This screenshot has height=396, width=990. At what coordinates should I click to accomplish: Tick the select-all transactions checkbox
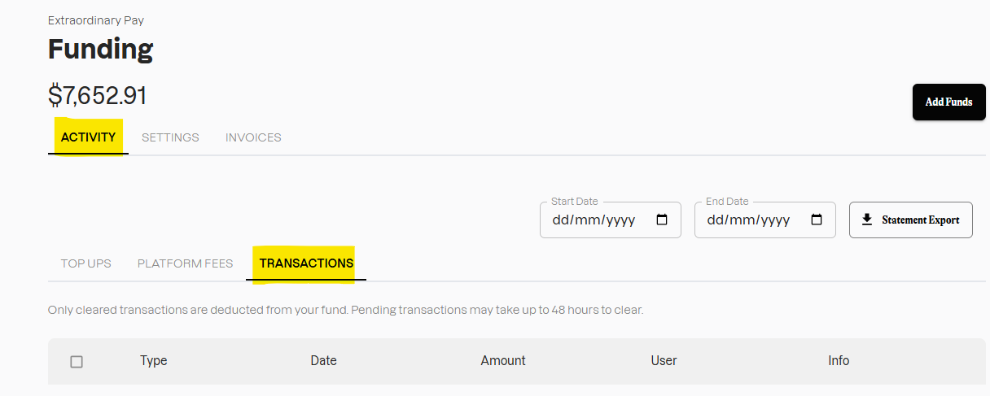tap(77, 361)
